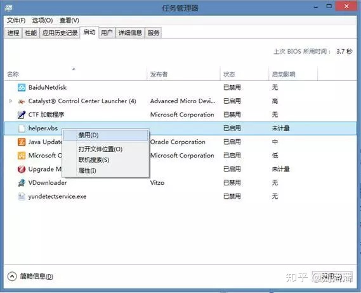Collapse to 简略信息 view with arrow

(12, 277)
